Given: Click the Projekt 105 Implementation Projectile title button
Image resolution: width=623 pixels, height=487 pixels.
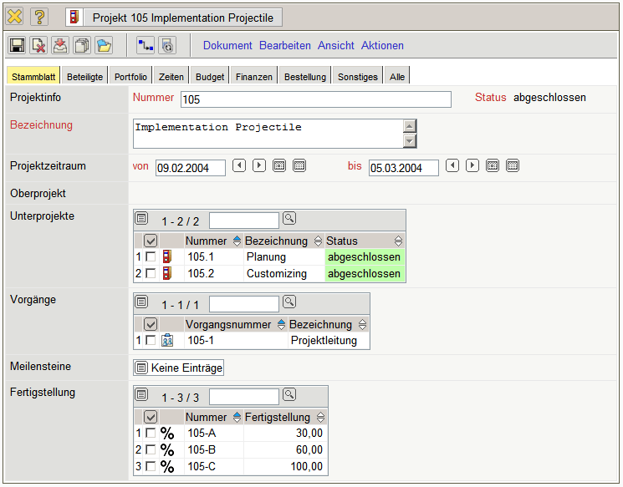Looking at the screenshot, I should 174,17.
